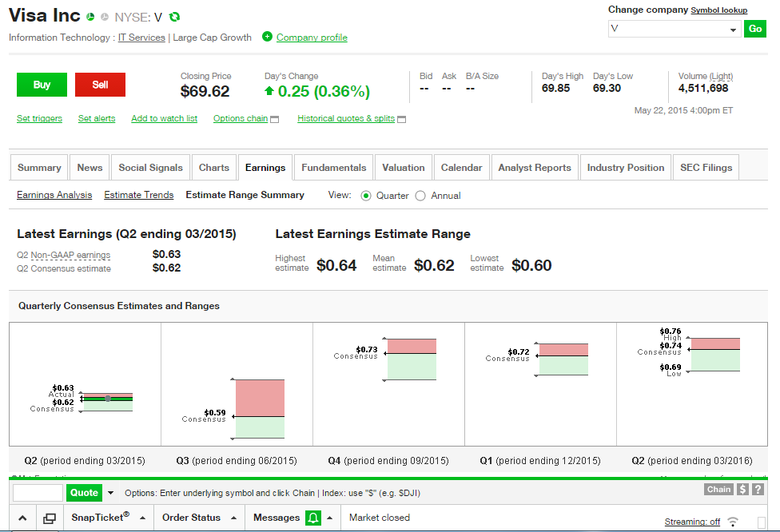Open the Estimate Trends sub-link
This screenshot has height=532, width=780.
point(139,195)
